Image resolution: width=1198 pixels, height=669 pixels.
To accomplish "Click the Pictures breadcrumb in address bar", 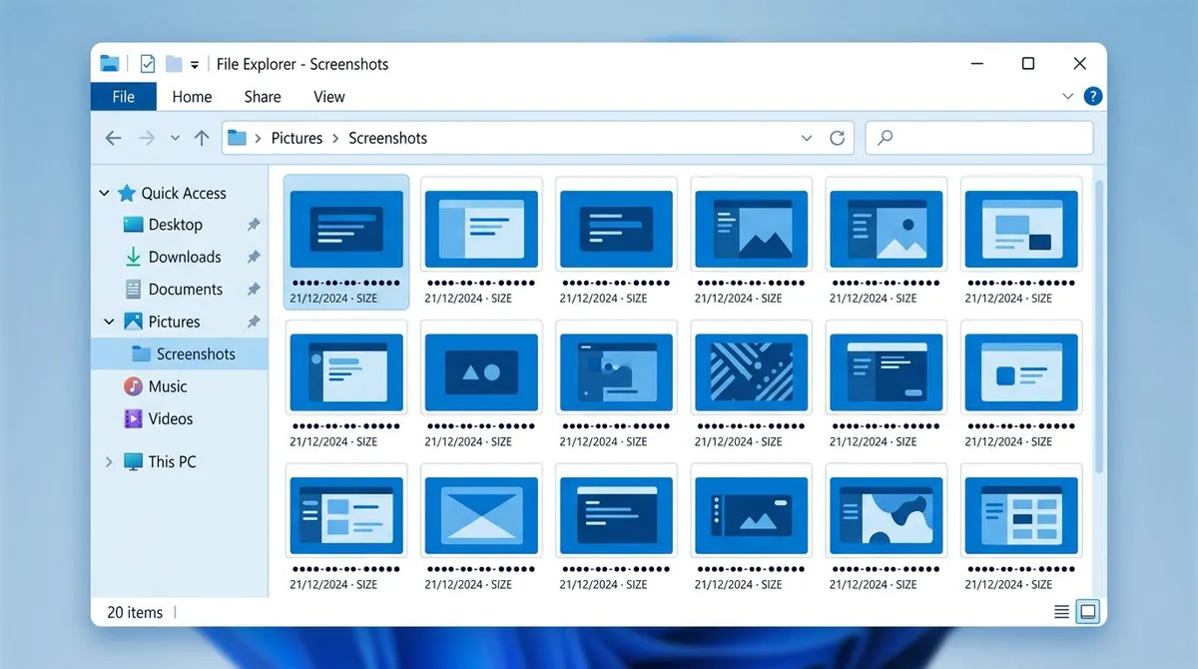I will (x=297, y=138).
